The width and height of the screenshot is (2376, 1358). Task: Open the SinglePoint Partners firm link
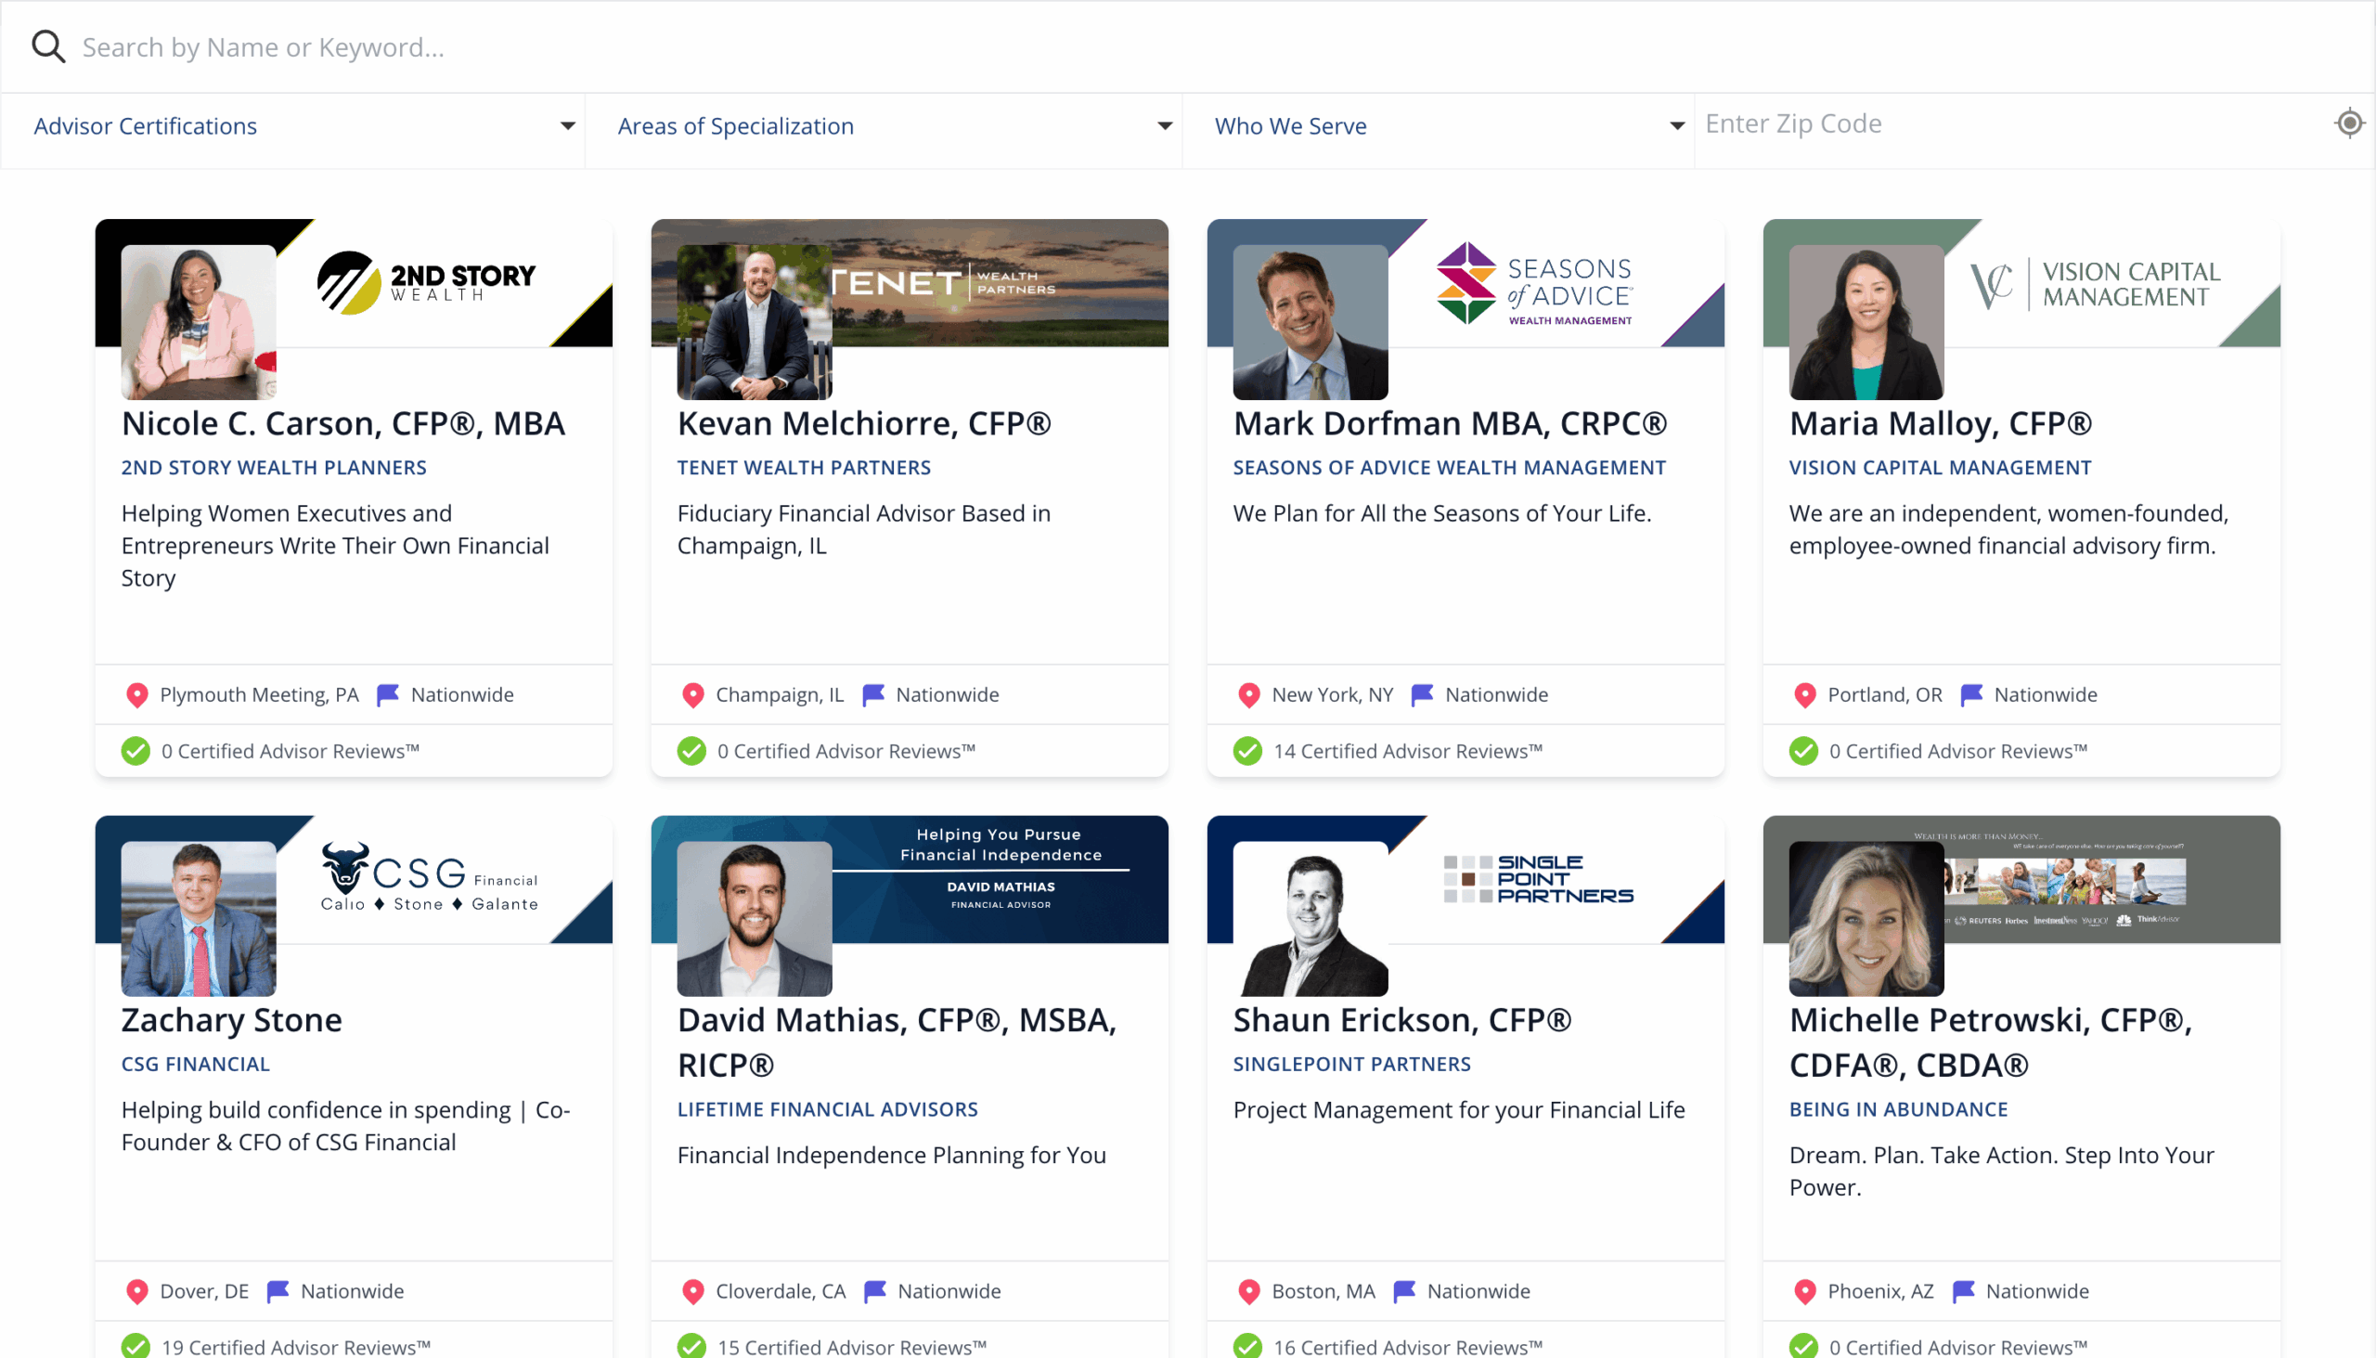tap(1351, 1064)
